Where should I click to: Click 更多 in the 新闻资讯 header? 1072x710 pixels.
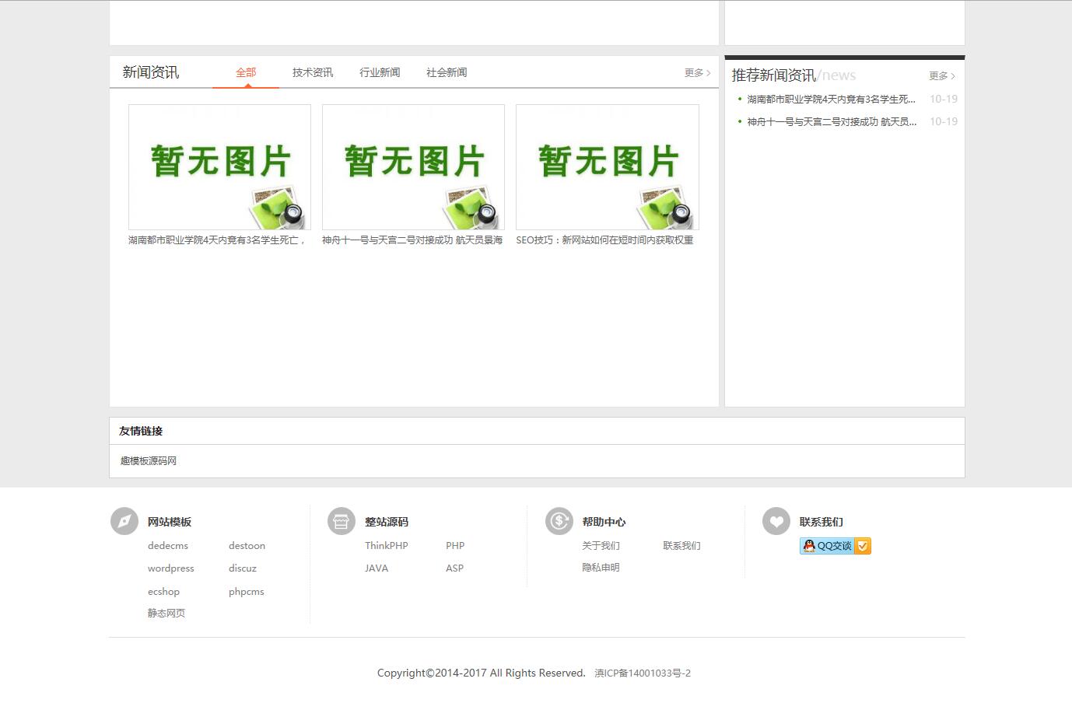point(697,72)
